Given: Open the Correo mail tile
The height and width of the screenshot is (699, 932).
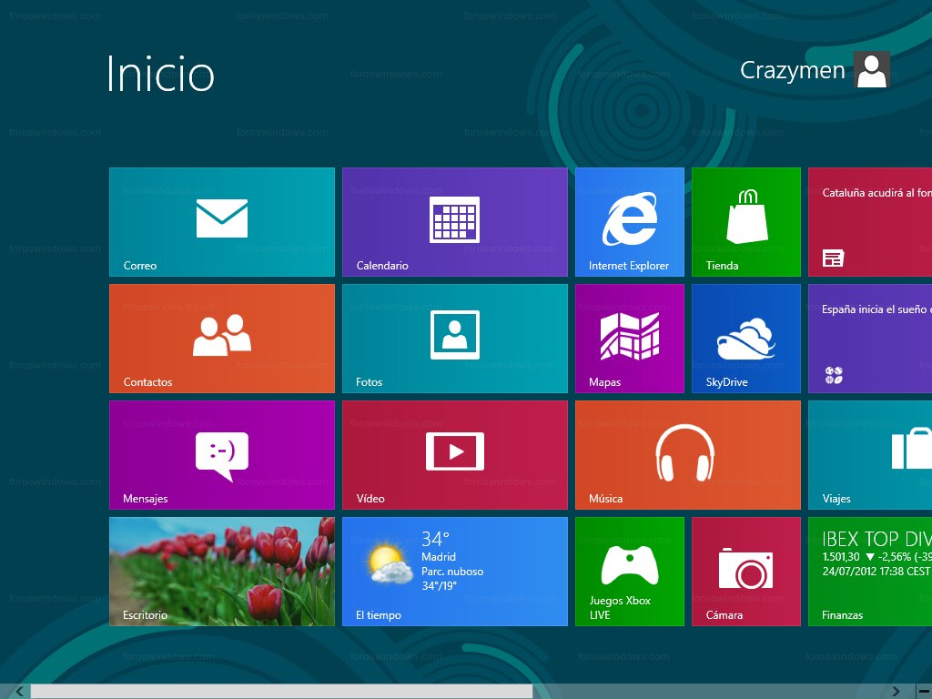Looking at the screenshot, I should (222, 222).
